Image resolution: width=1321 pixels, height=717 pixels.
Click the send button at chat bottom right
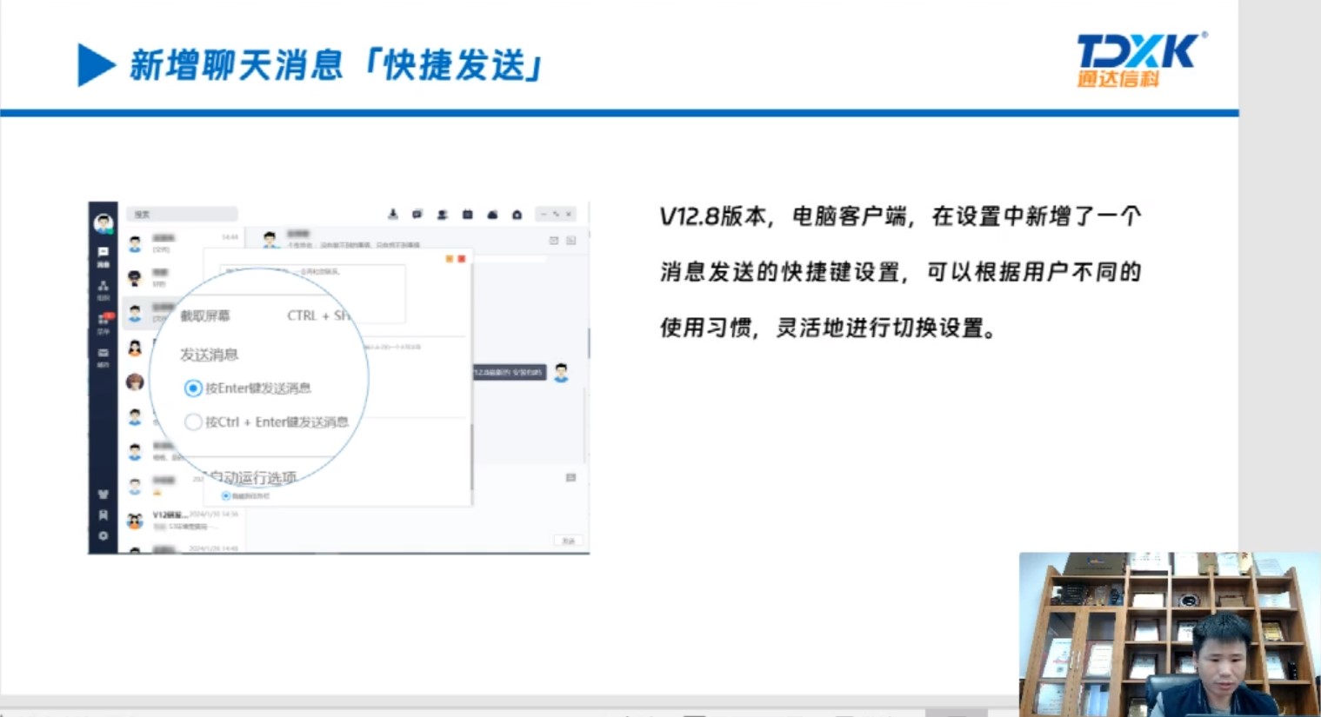pyautogui.click(x=568, y=541)
